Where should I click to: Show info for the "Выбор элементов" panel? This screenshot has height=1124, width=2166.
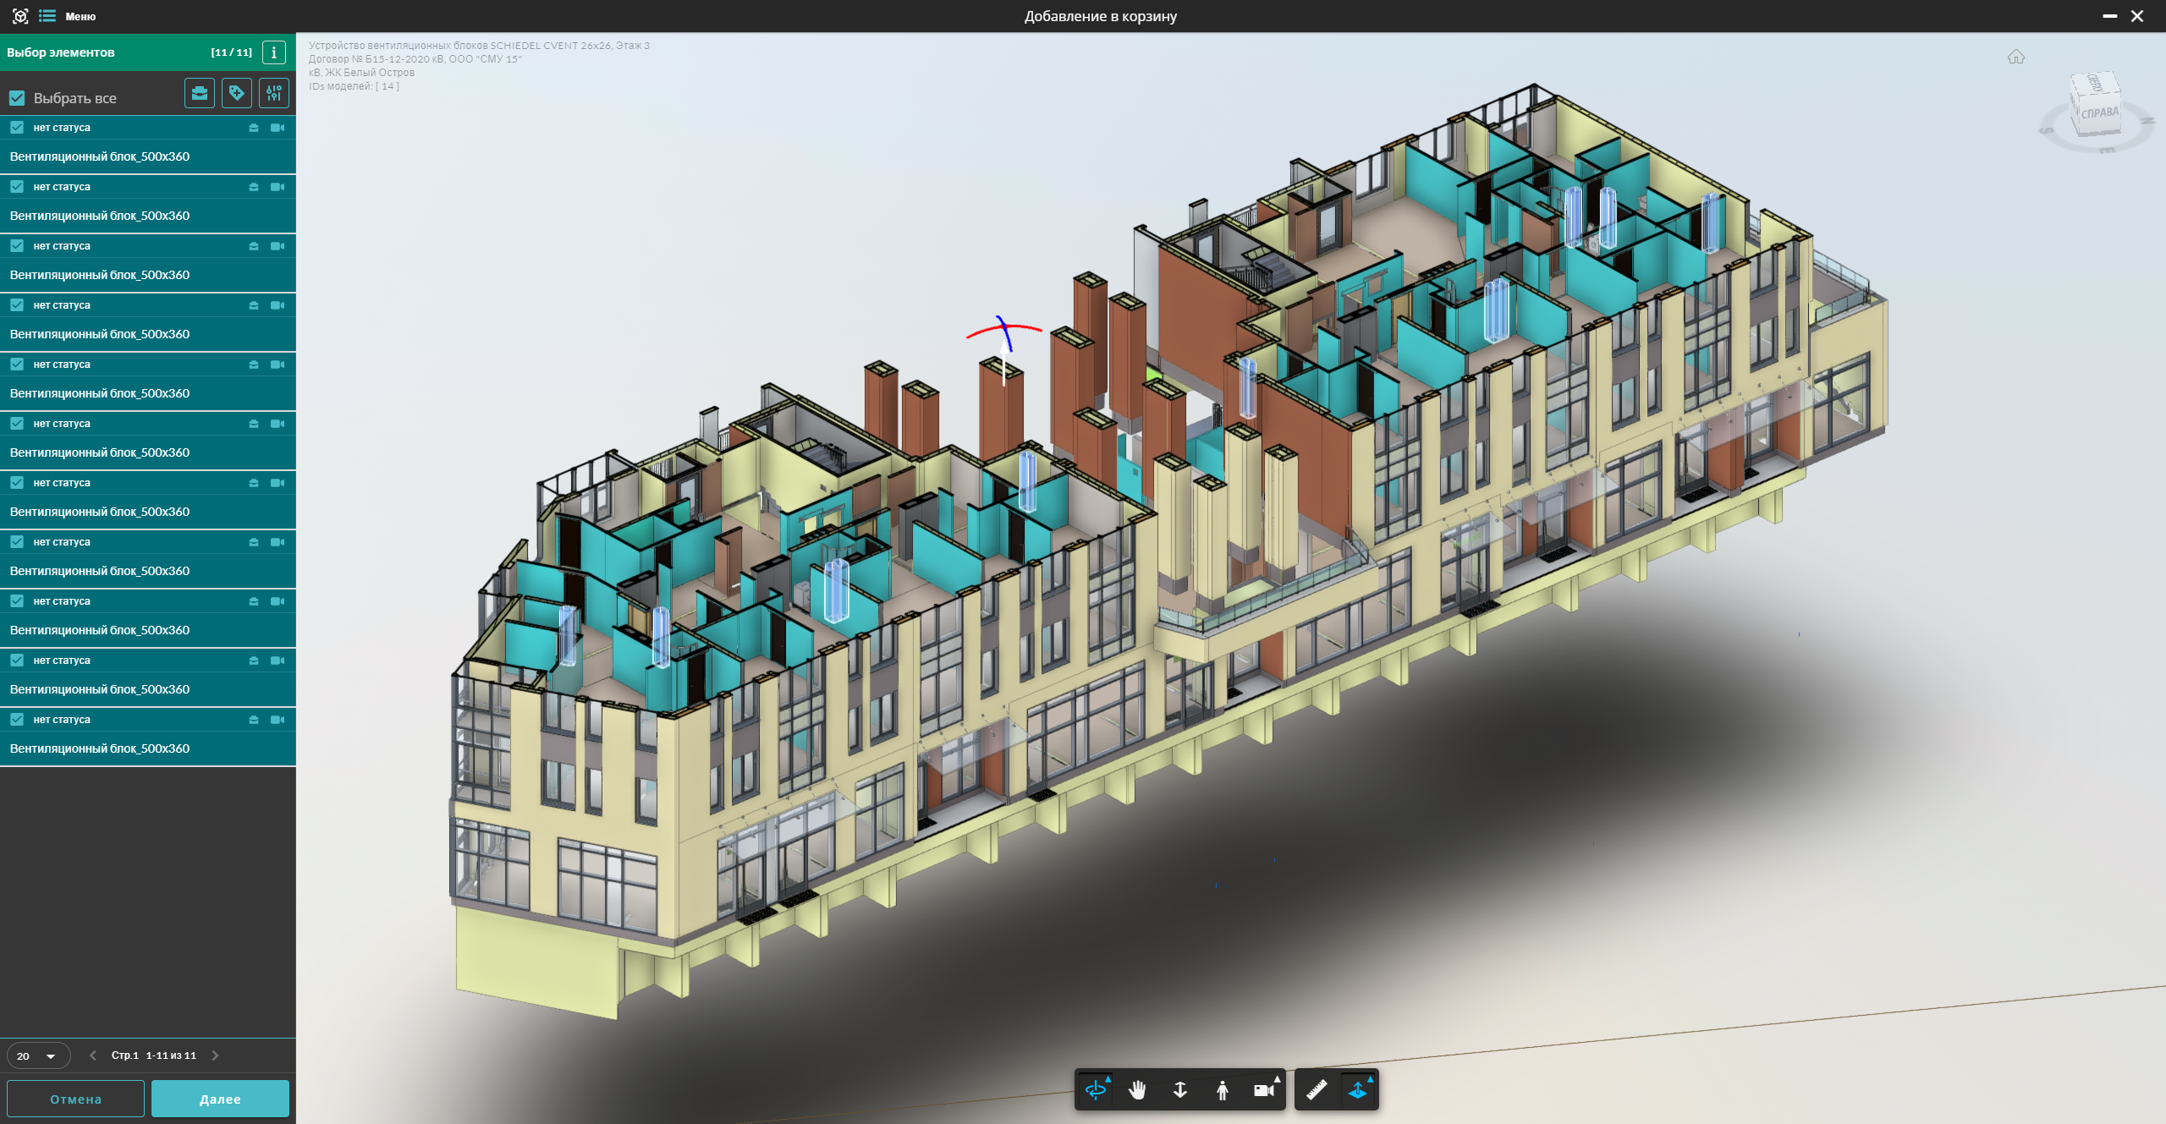pyautogui.click(x=273, y=52)
